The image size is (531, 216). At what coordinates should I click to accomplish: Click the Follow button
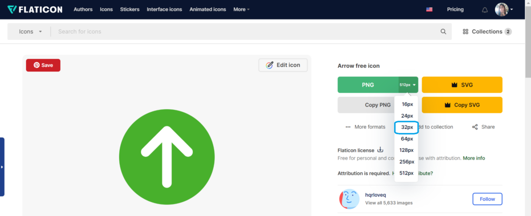(487, 199)
